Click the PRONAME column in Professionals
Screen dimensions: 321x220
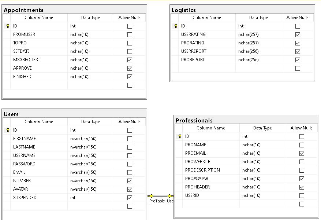pos(195,145)
